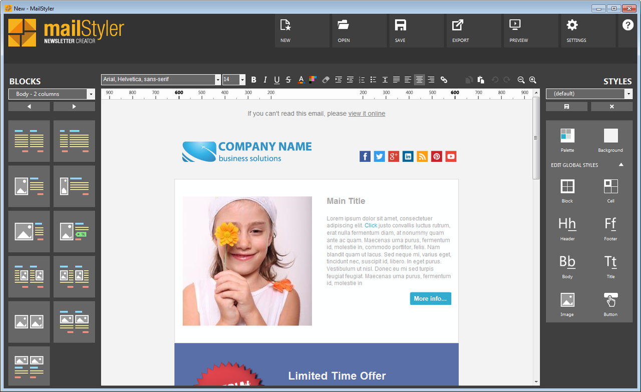Zoom out the canvas
Image resolution: width=641 pixels, height=392 pixels.
point(521,80)
